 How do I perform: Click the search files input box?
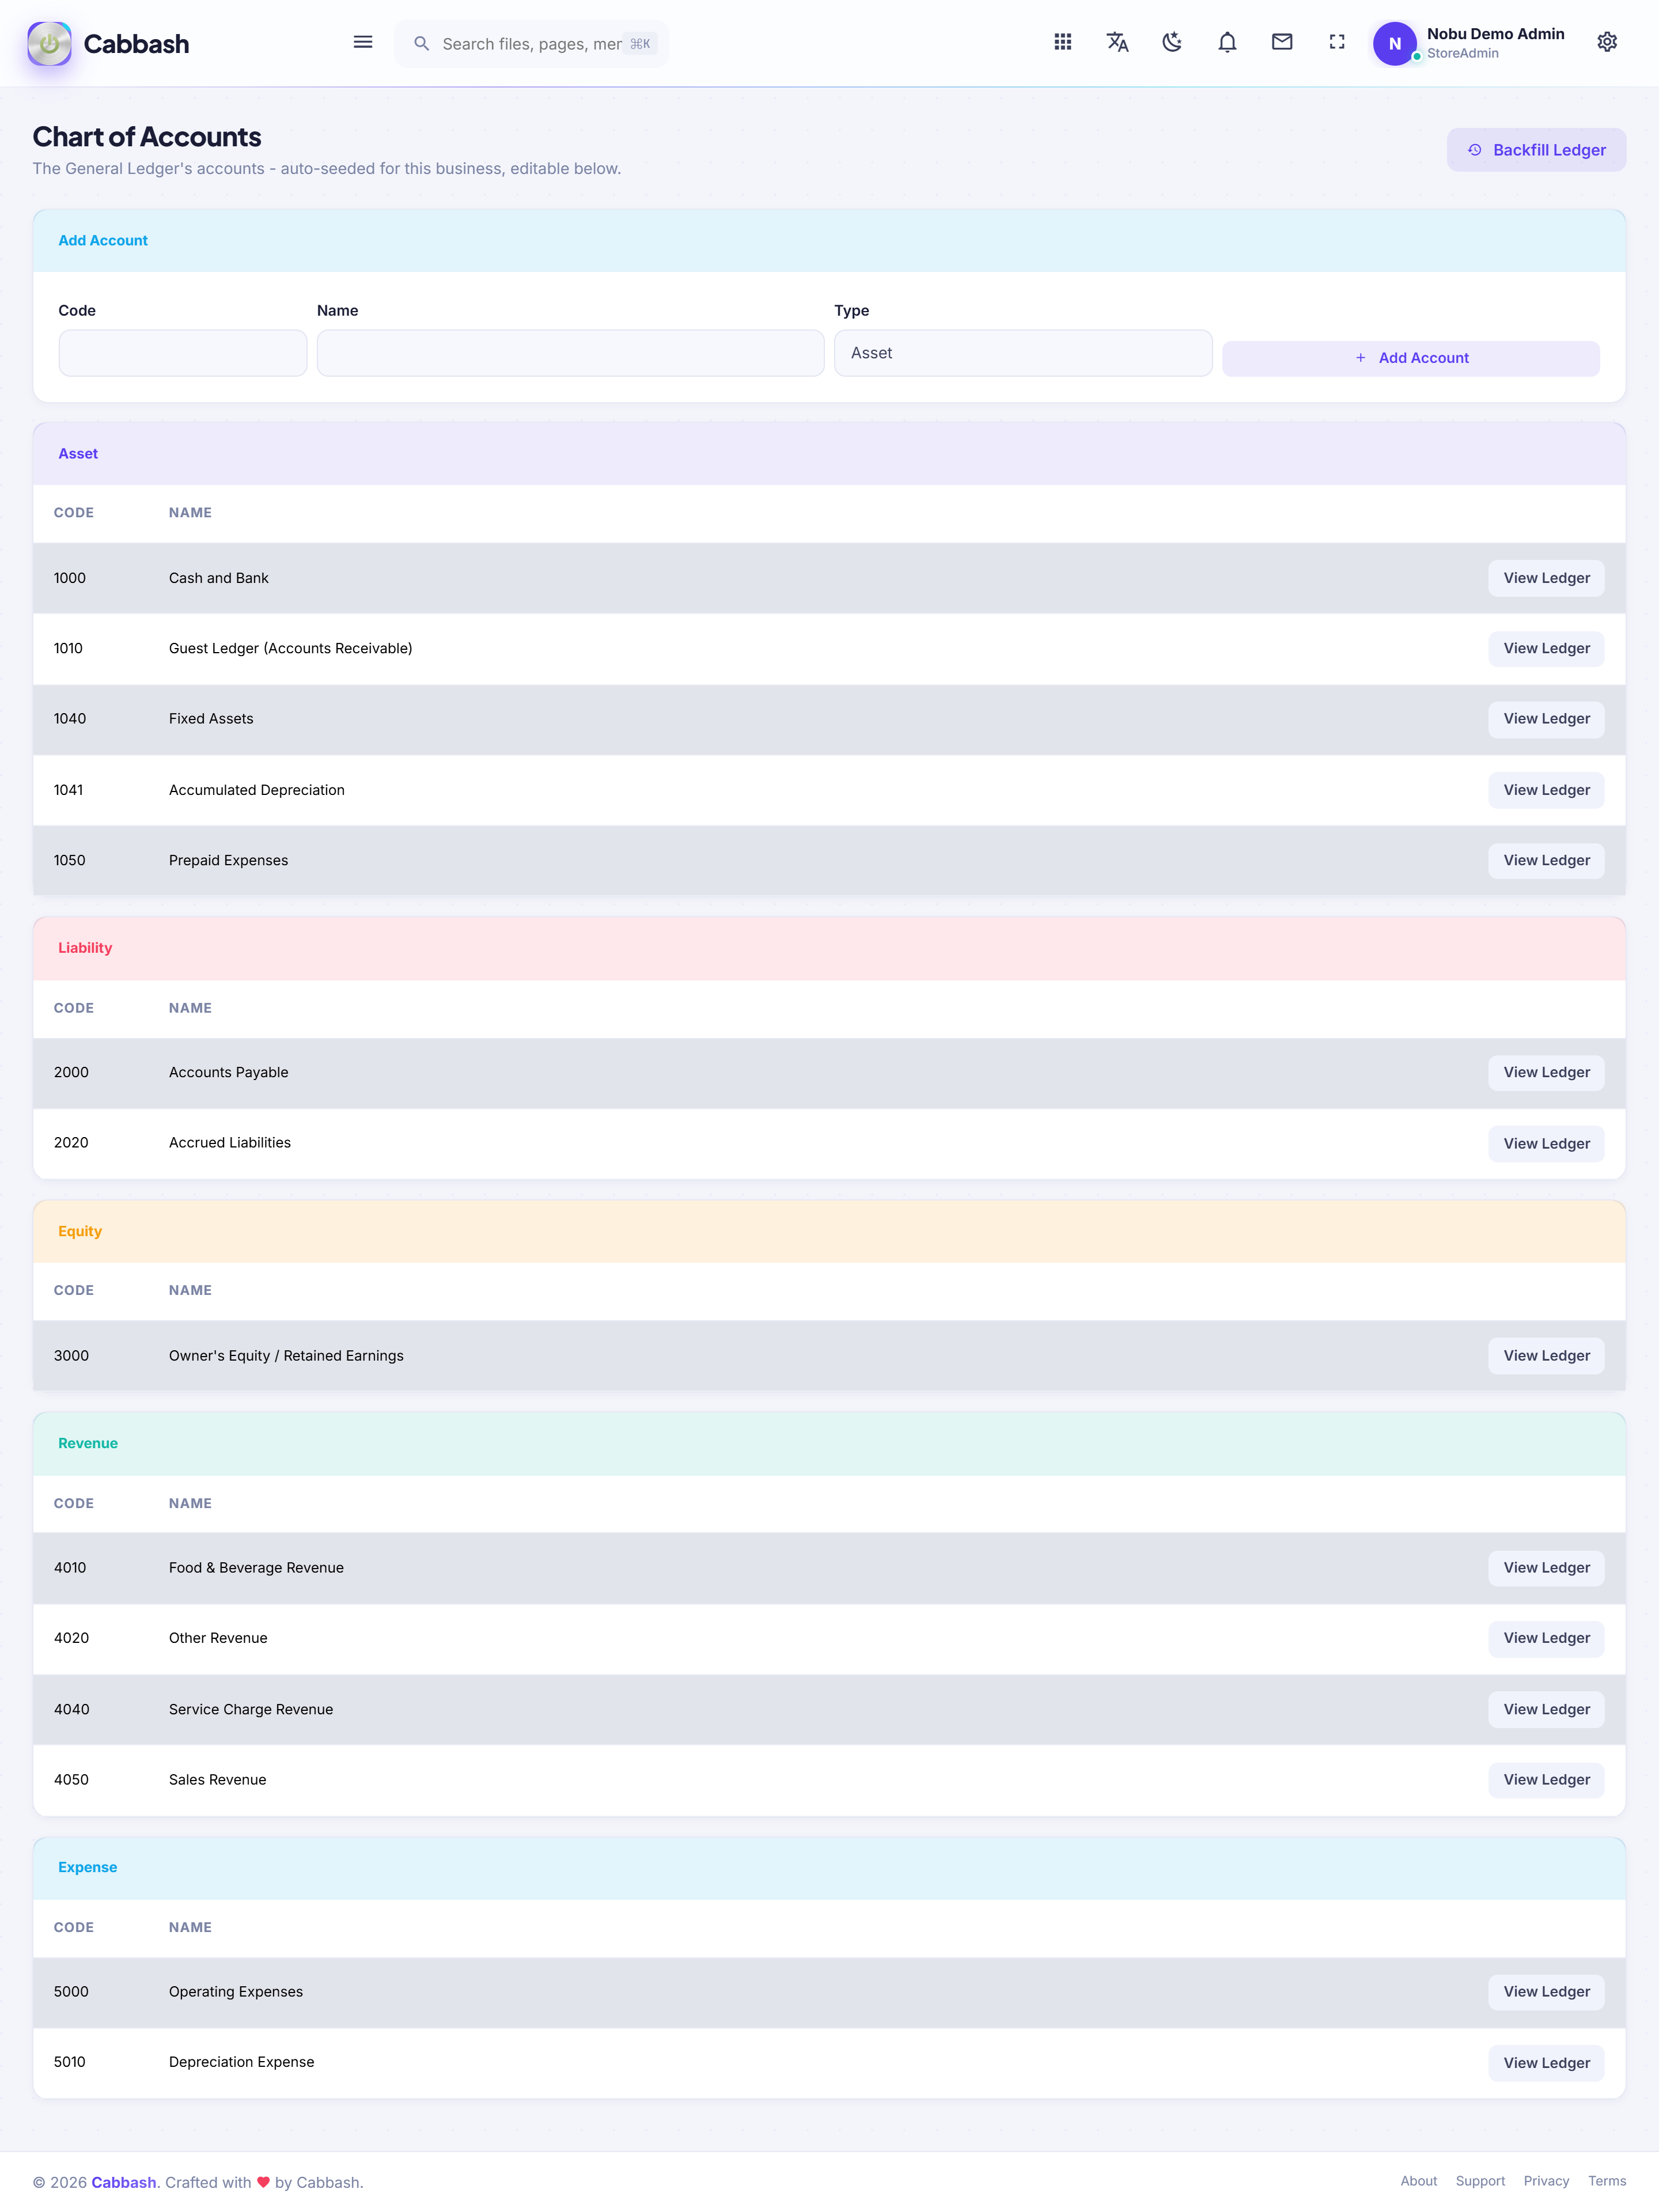[532, 44]
